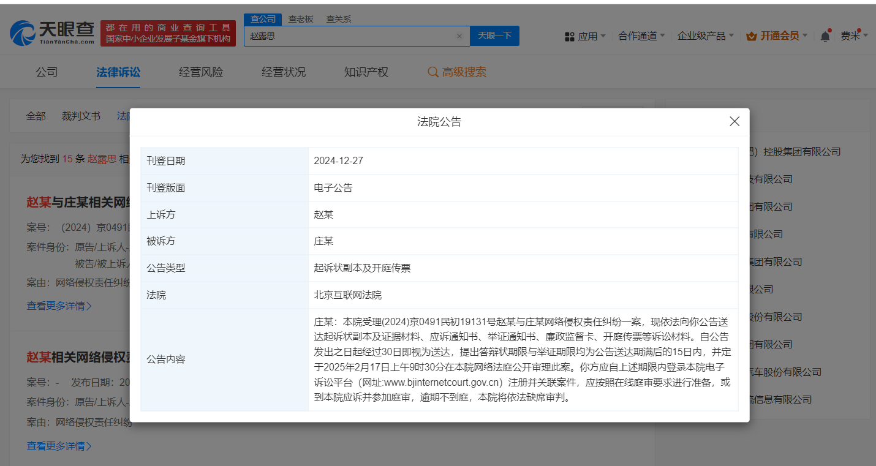The image size is (876, 466).
Task: Click the first 查看更多详情 link
Action: point(59,306)
